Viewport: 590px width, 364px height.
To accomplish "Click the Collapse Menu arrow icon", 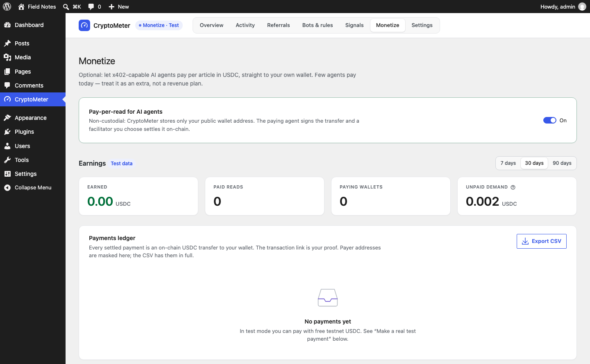I will pyautogui.click(x=7, y=188).
